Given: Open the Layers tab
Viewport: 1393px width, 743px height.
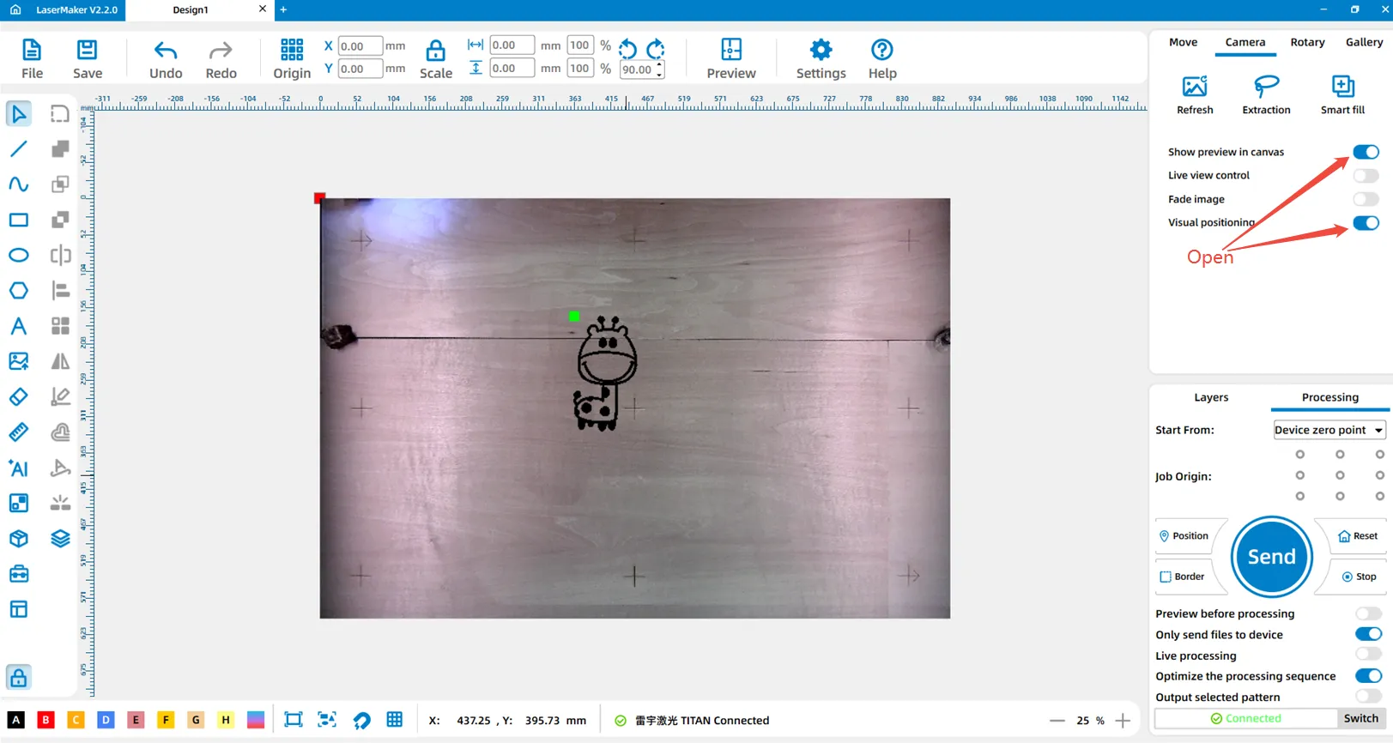Looking at the screenshot, I should [1210, 397].
